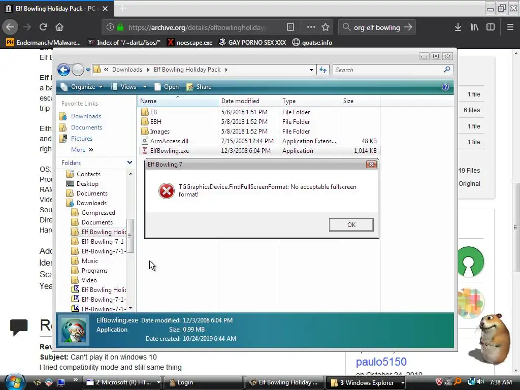Submit the Firefox search with arrow
The height and width of the screenshot is (390, 520).
point(408,27)
